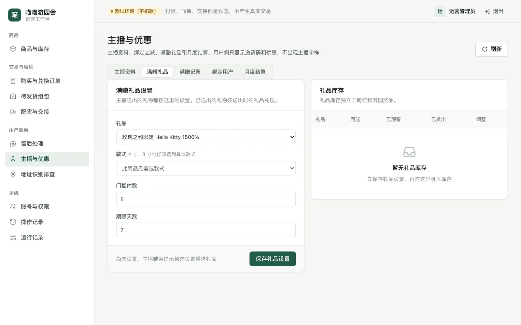Click the 操作记录 history icon
This screenshot has width=521, height=325.
[x=13, y=222]
